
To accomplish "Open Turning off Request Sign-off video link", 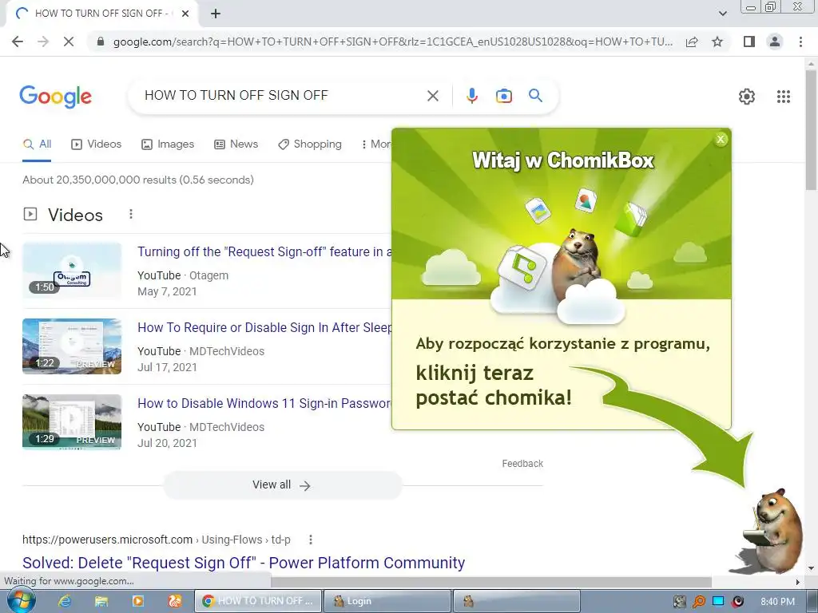I will (264, 251).
